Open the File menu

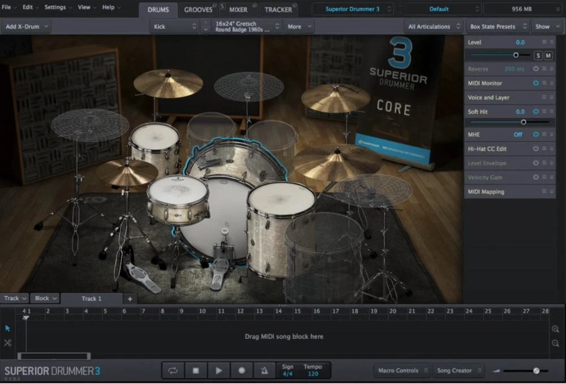9,7
